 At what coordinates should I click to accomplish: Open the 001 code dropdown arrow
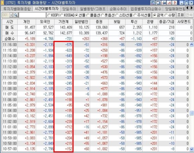[x=11, y=15]
